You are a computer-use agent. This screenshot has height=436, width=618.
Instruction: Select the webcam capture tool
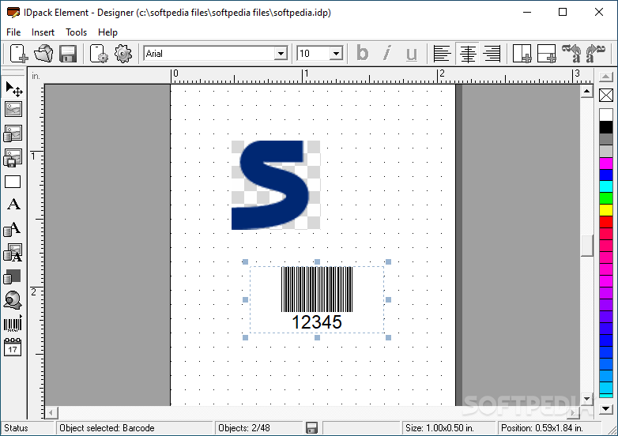click(13, 300)
